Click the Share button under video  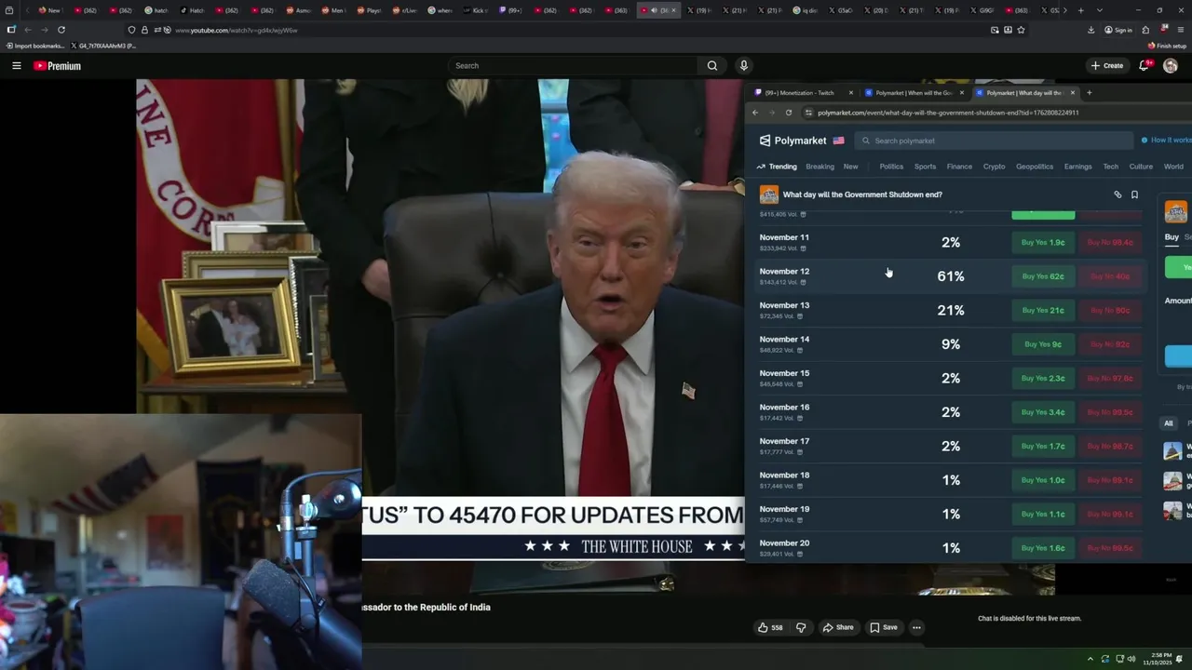838,627
